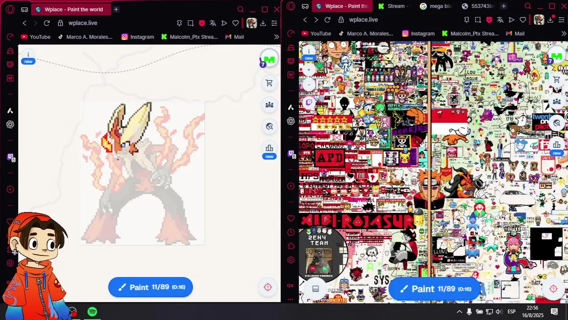Take a snapshot in left window toolbar
The image size is (568, 320).
(x=190, y=23)
